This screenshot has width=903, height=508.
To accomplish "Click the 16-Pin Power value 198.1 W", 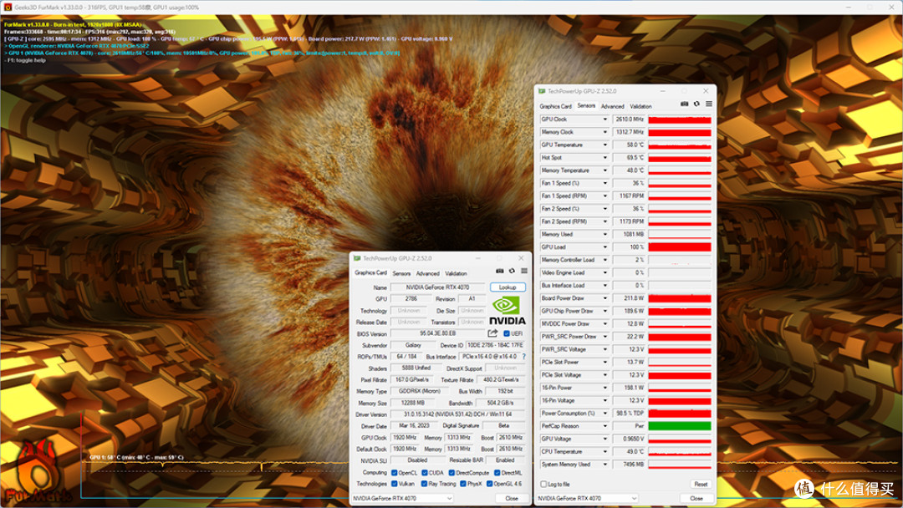I will tap(629, 388).
